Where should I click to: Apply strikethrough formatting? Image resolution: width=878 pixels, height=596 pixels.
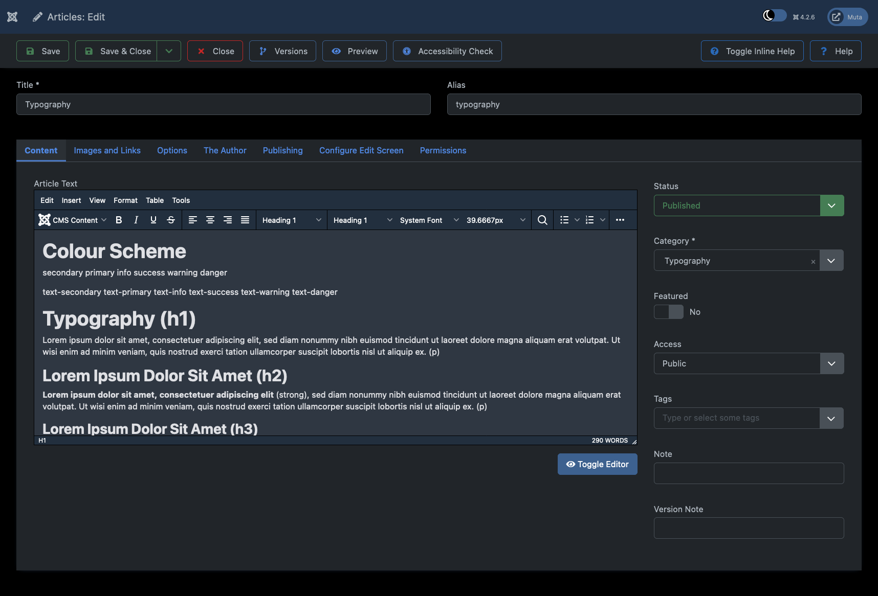tap(171, 220)
